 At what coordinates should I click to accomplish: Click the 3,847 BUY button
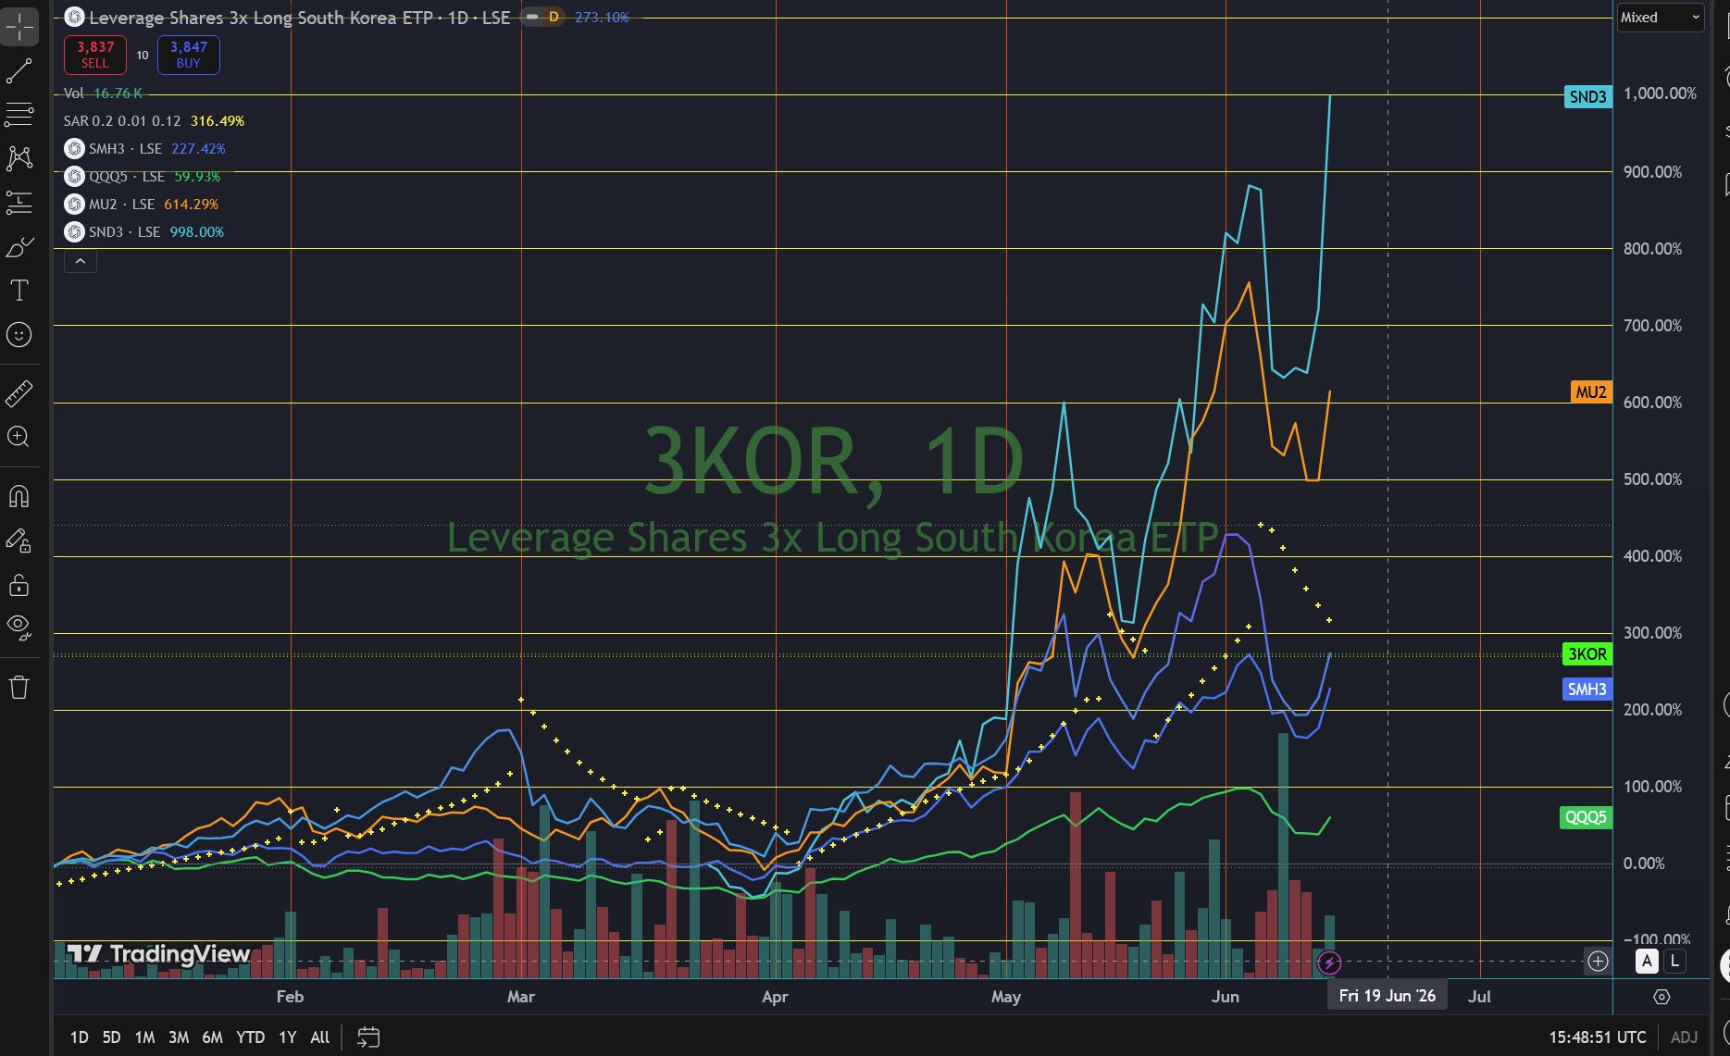tap(189, 55)
